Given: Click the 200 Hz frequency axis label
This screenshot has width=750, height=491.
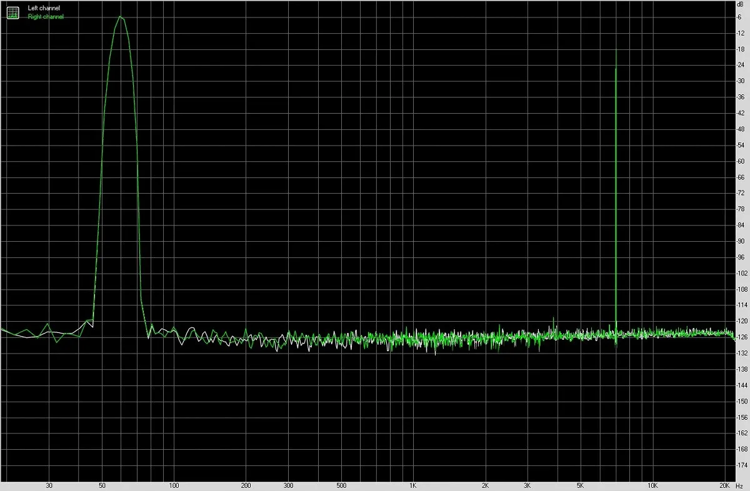Looking at the screenshot, I should click(x=246, y=485).
